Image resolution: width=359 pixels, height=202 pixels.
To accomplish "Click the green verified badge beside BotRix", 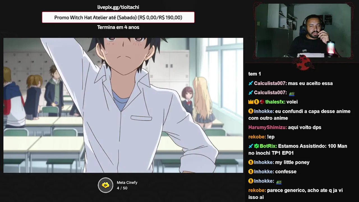I will coord(256,146).
